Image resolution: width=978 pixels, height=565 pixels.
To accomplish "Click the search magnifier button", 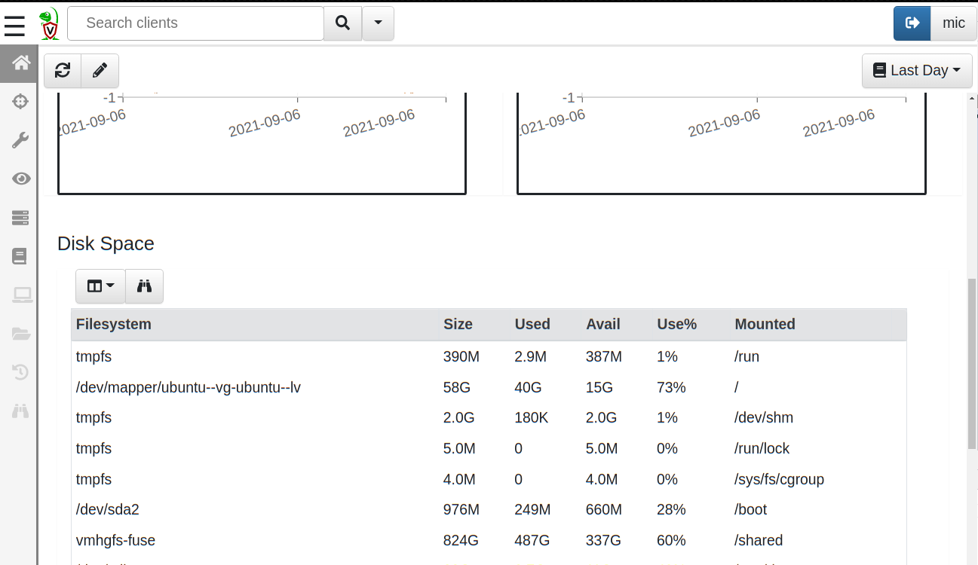I will tap(342, 23).
